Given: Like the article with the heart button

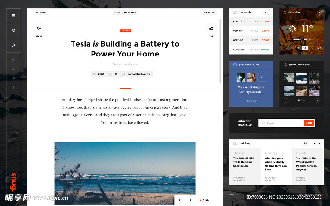Looking at the screenshot, I should pos(39,28).
